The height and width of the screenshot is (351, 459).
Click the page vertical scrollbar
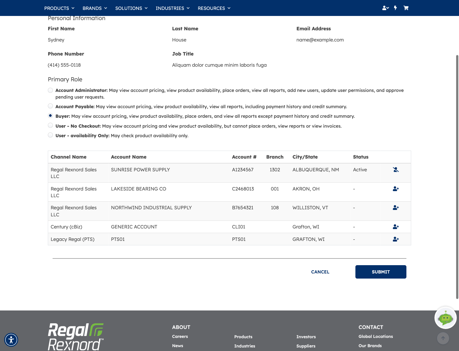457,177
